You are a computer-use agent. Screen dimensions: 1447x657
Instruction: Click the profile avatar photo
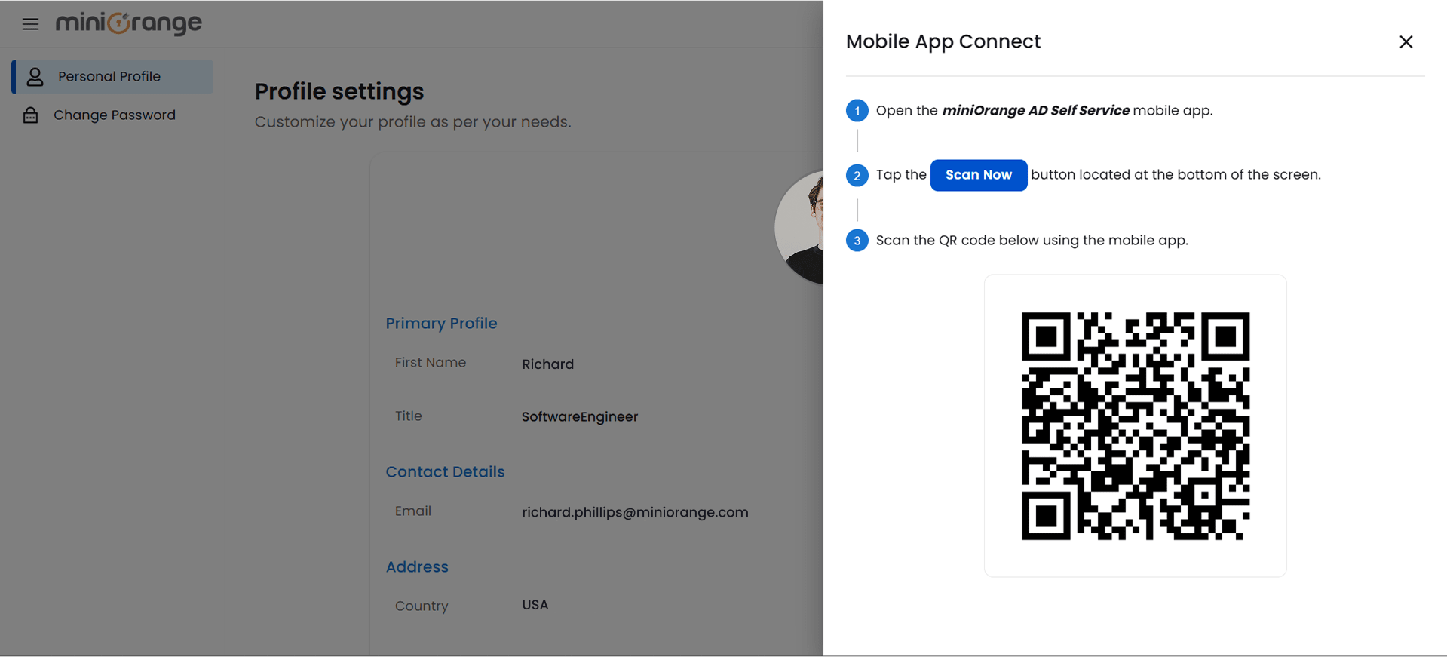click(799, 227)
